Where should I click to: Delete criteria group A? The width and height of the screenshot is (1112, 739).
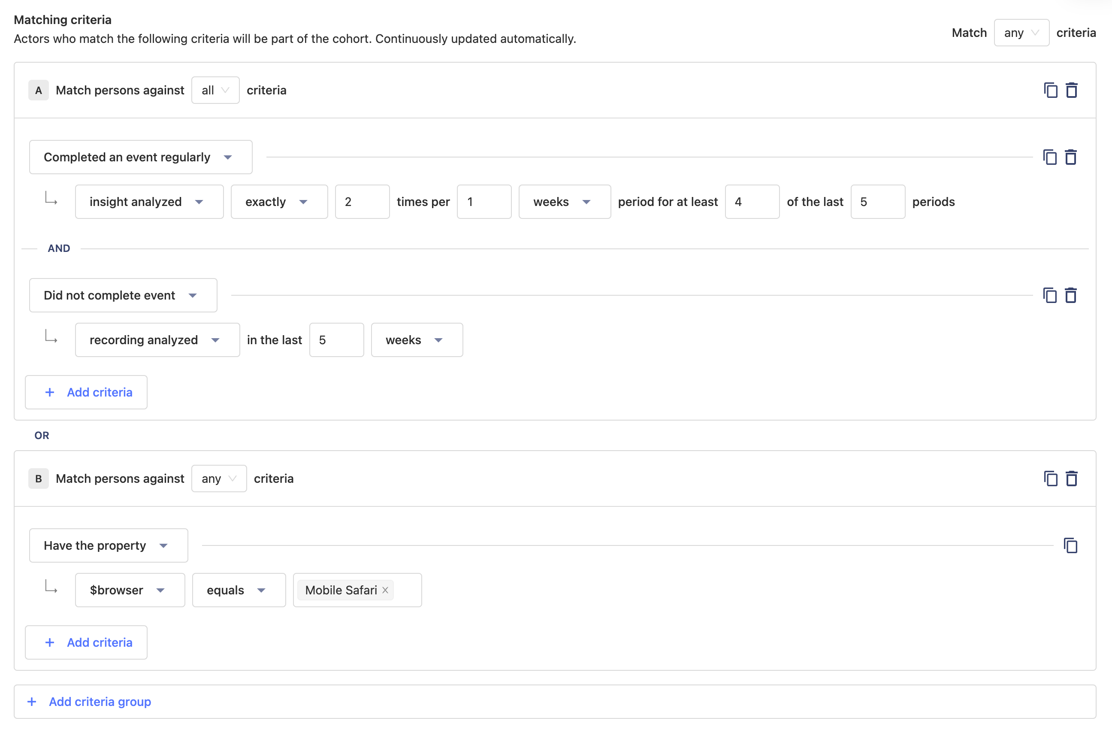(x=1072, y=90)
